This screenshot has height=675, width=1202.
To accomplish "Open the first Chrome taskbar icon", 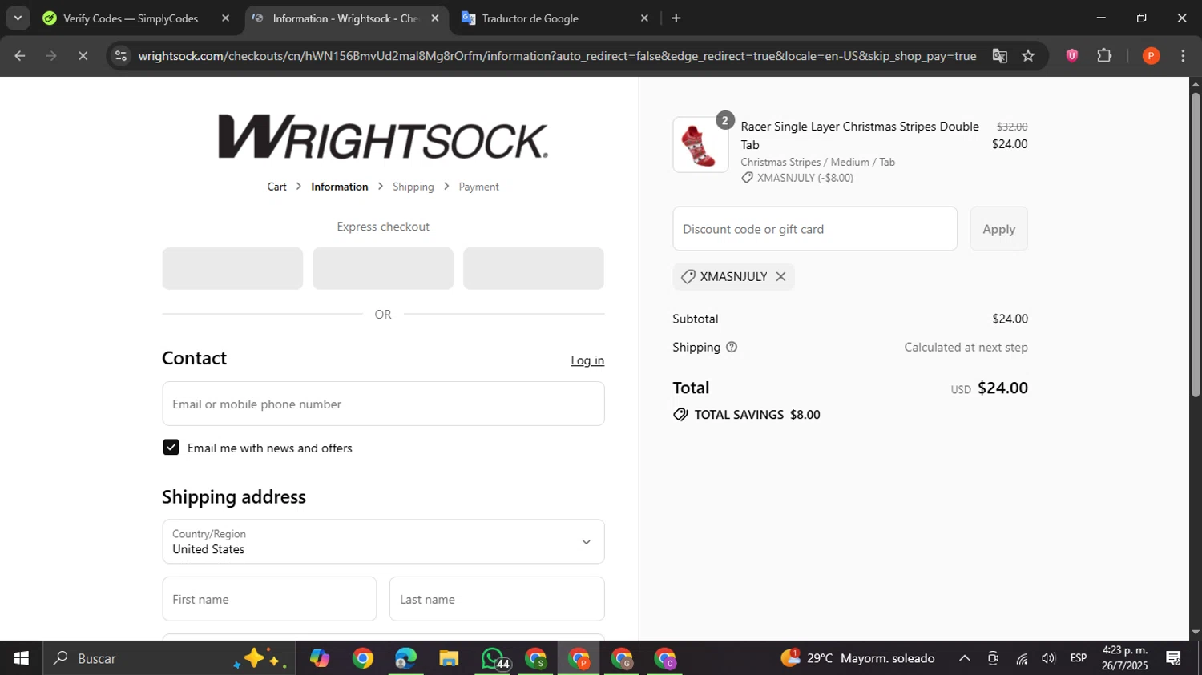I will 363,658.
